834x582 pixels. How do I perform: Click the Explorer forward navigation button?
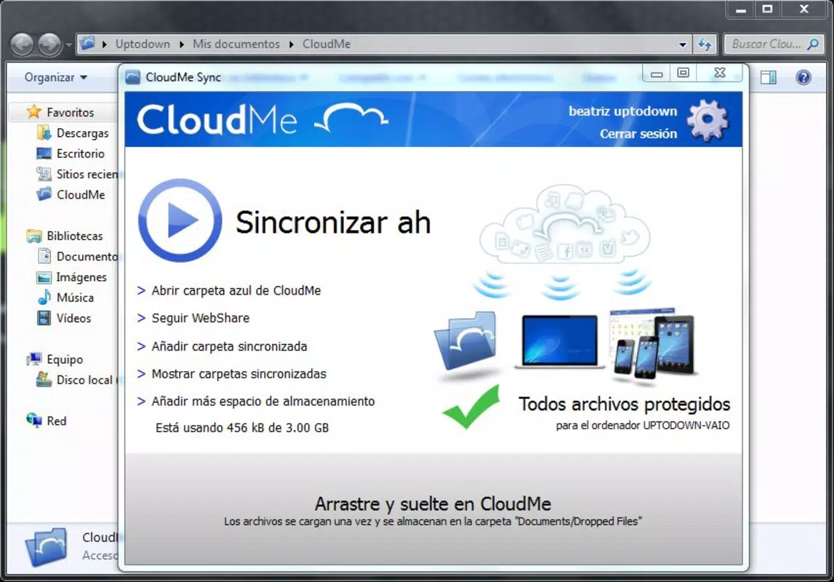pyautogui.click(x=50, y=44)
